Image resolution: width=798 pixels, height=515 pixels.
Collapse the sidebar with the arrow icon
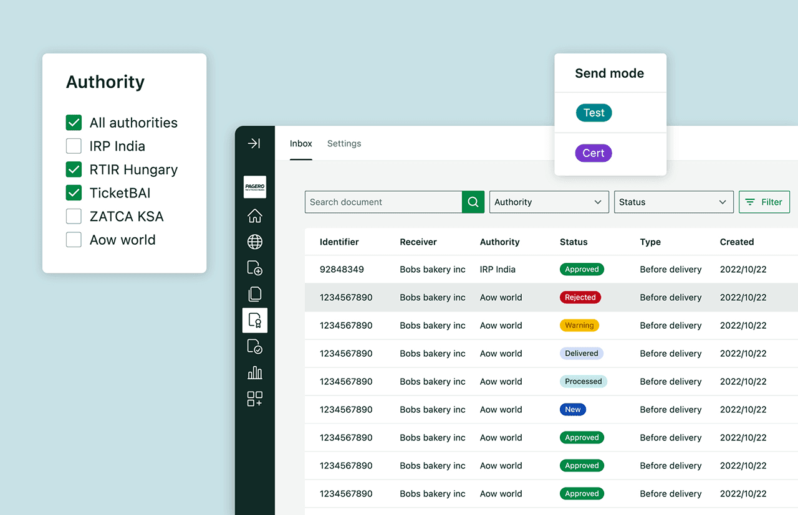254,143
